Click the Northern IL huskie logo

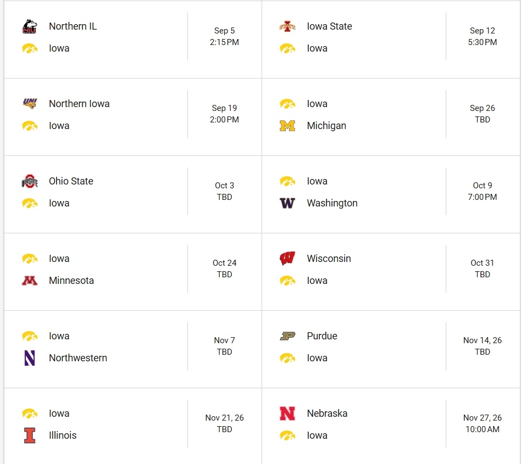coord(30,26)
